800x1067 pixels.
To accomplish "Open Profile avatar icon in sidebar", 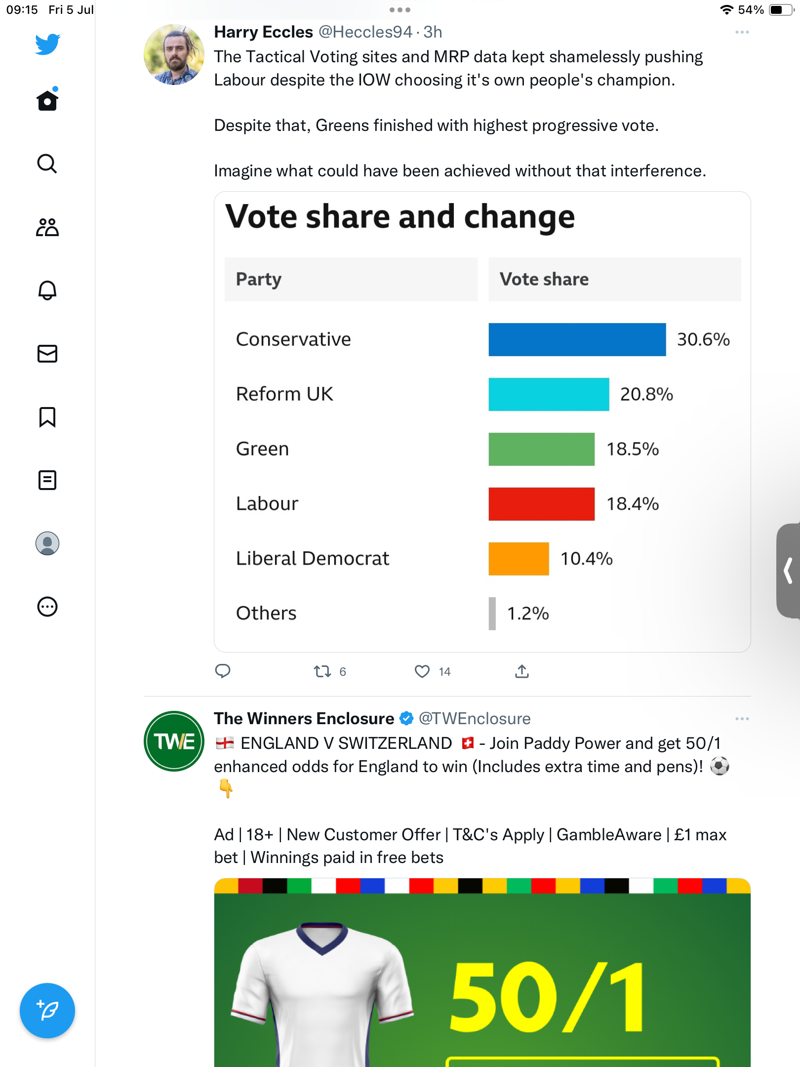I will pyautogui.click(x=47, y=543).
